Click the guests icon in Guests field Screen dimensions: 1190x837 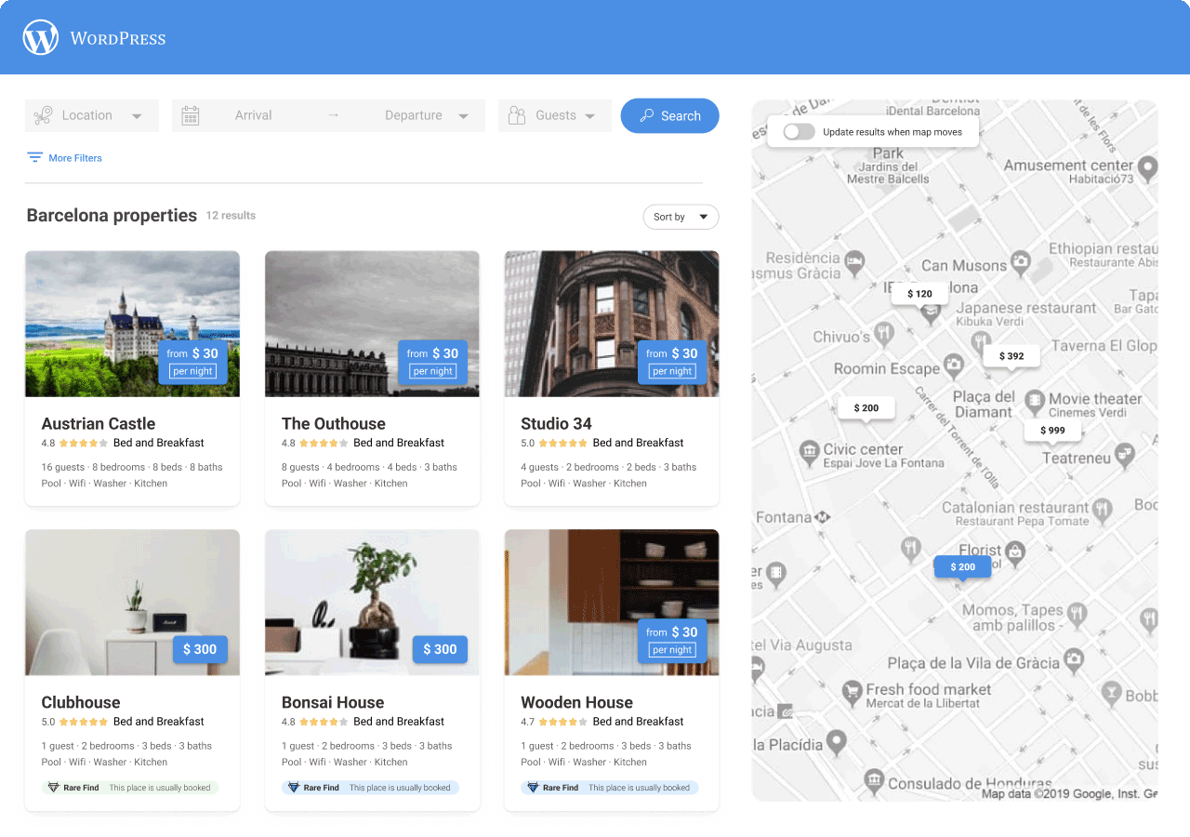(x=517, y=115)
